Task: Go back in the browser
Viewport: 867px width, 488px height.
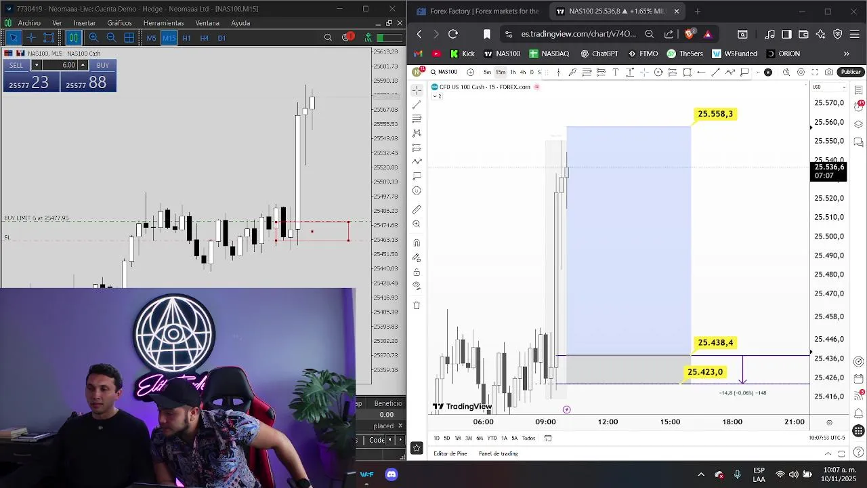Action: click(x=419, y=34)
